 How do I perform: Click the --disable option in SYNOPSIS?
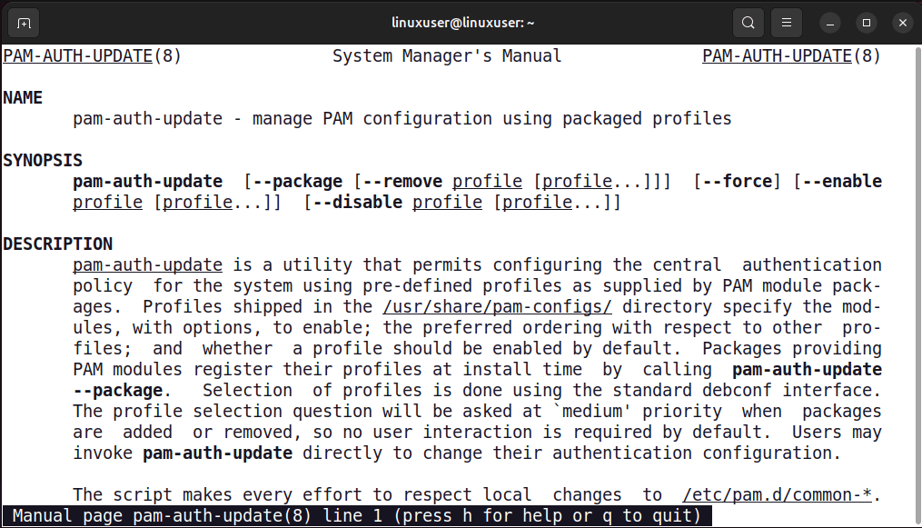click(x=356, y=202)
